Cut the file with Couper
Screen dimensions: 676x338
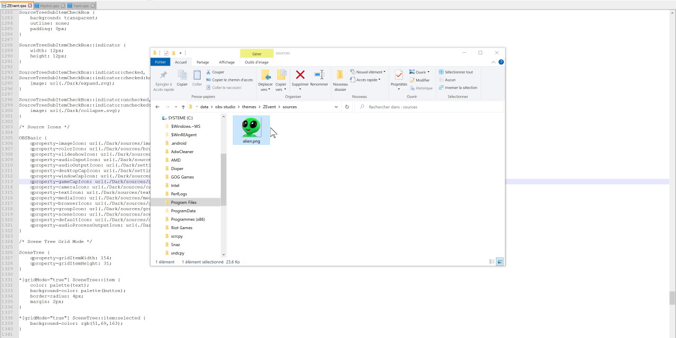[x=215, y=72]
